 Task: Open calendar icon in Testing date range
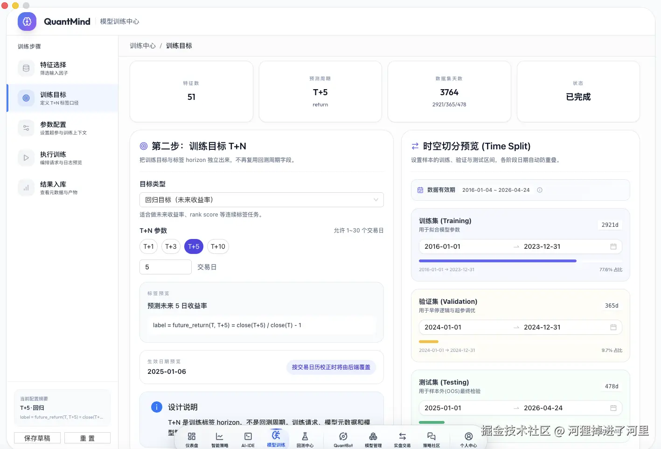pyautogui.click(x=613, y=408)
